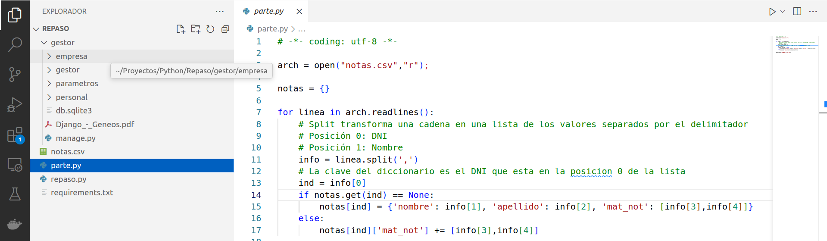Open the Testing flask view
827x241 pixels.
pyautogui.click(x=15, y=194)
